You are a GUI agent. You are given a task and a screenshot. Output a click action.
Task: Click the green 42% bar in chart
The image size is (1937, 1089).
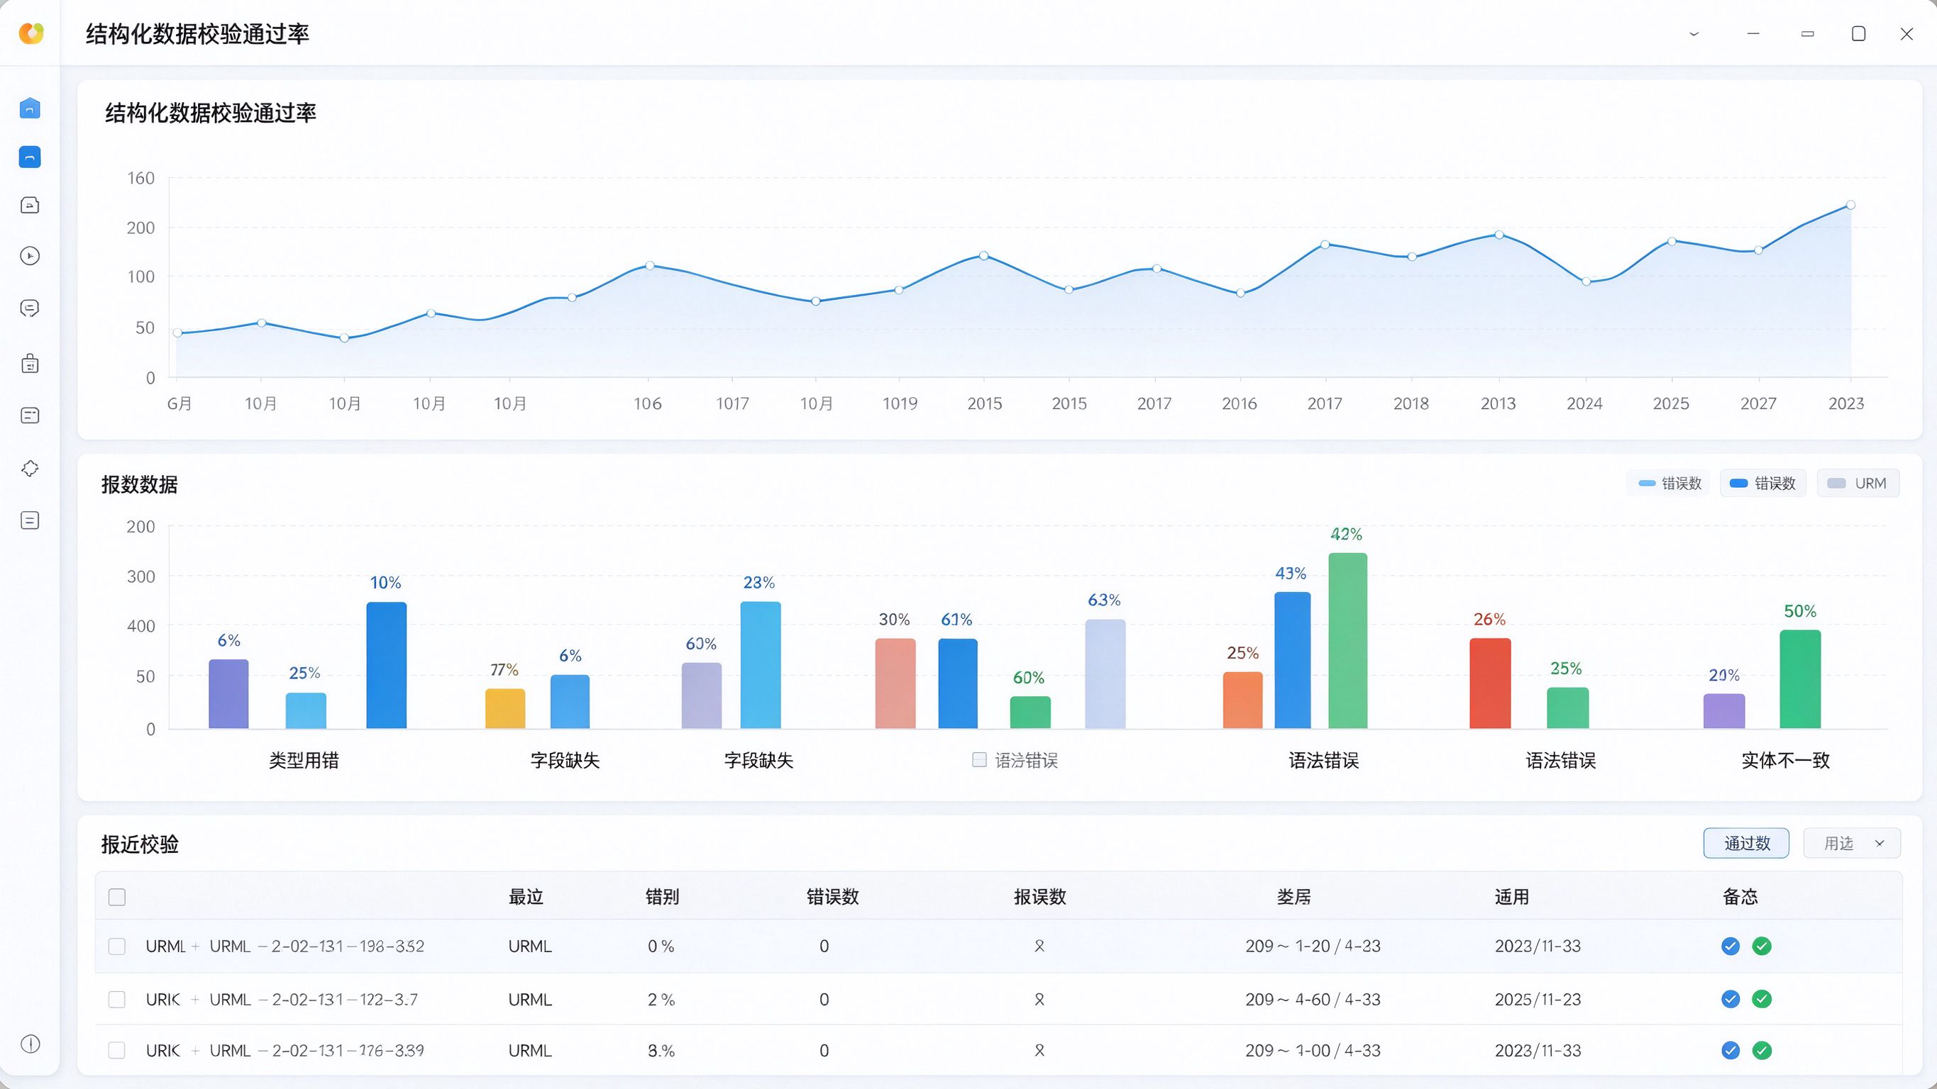click(x=1347, y=640)
